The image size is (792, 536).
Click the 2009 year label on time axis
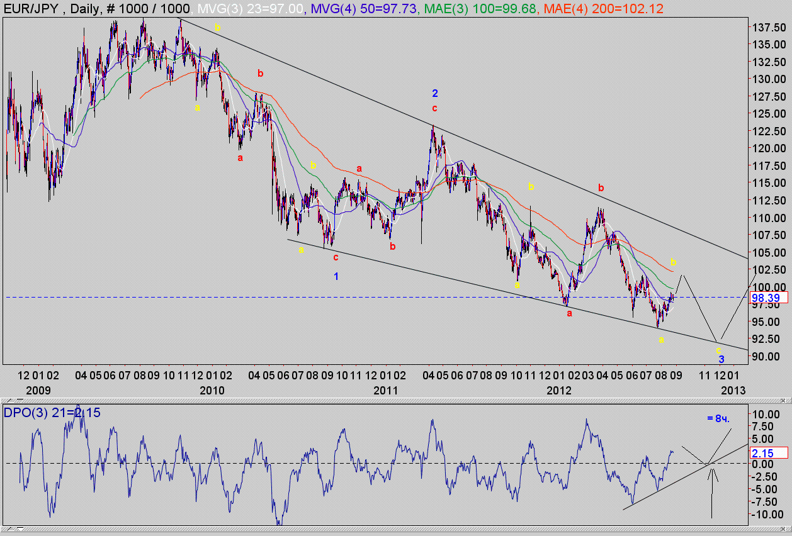point(39,390)
